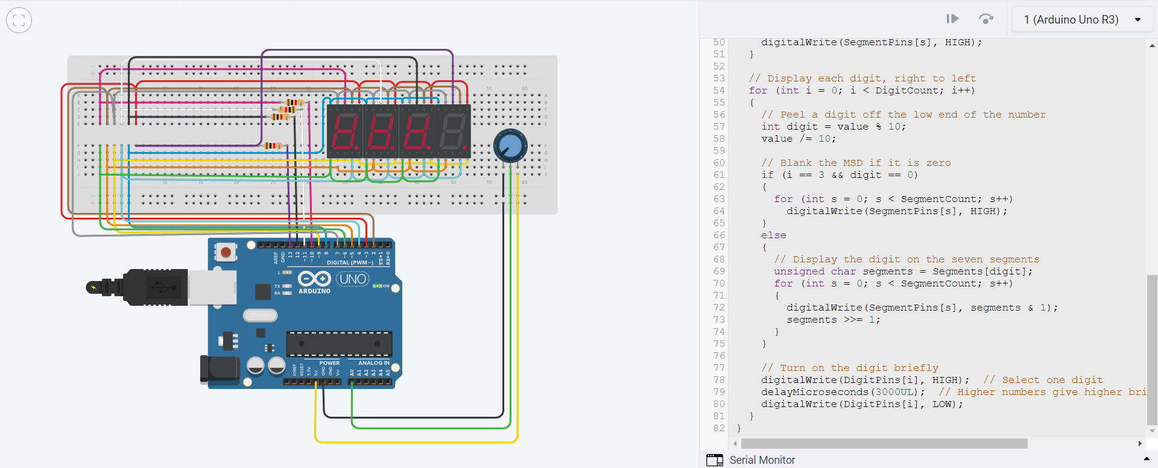Click the Serial Monitor terminal icon

pos(714,460)
